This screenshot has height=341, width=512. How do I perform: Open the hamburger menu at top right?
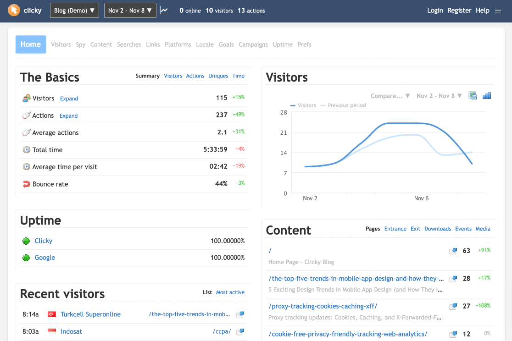[x=498, y=10]
